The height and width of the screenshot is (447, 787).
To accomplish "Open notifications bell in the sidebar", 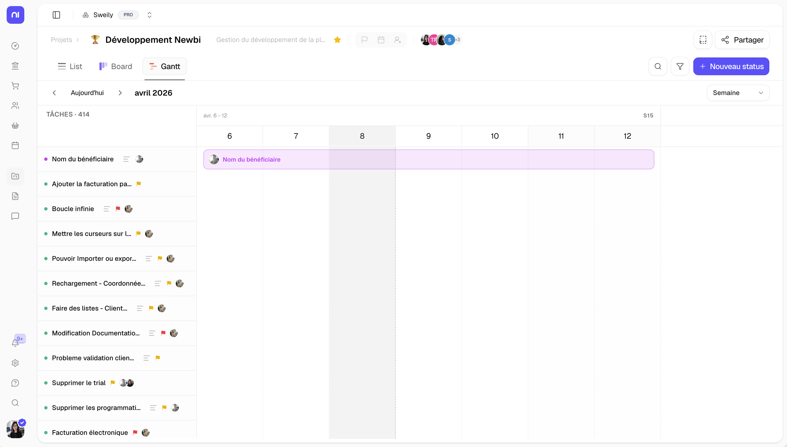I will pos(15,343).
